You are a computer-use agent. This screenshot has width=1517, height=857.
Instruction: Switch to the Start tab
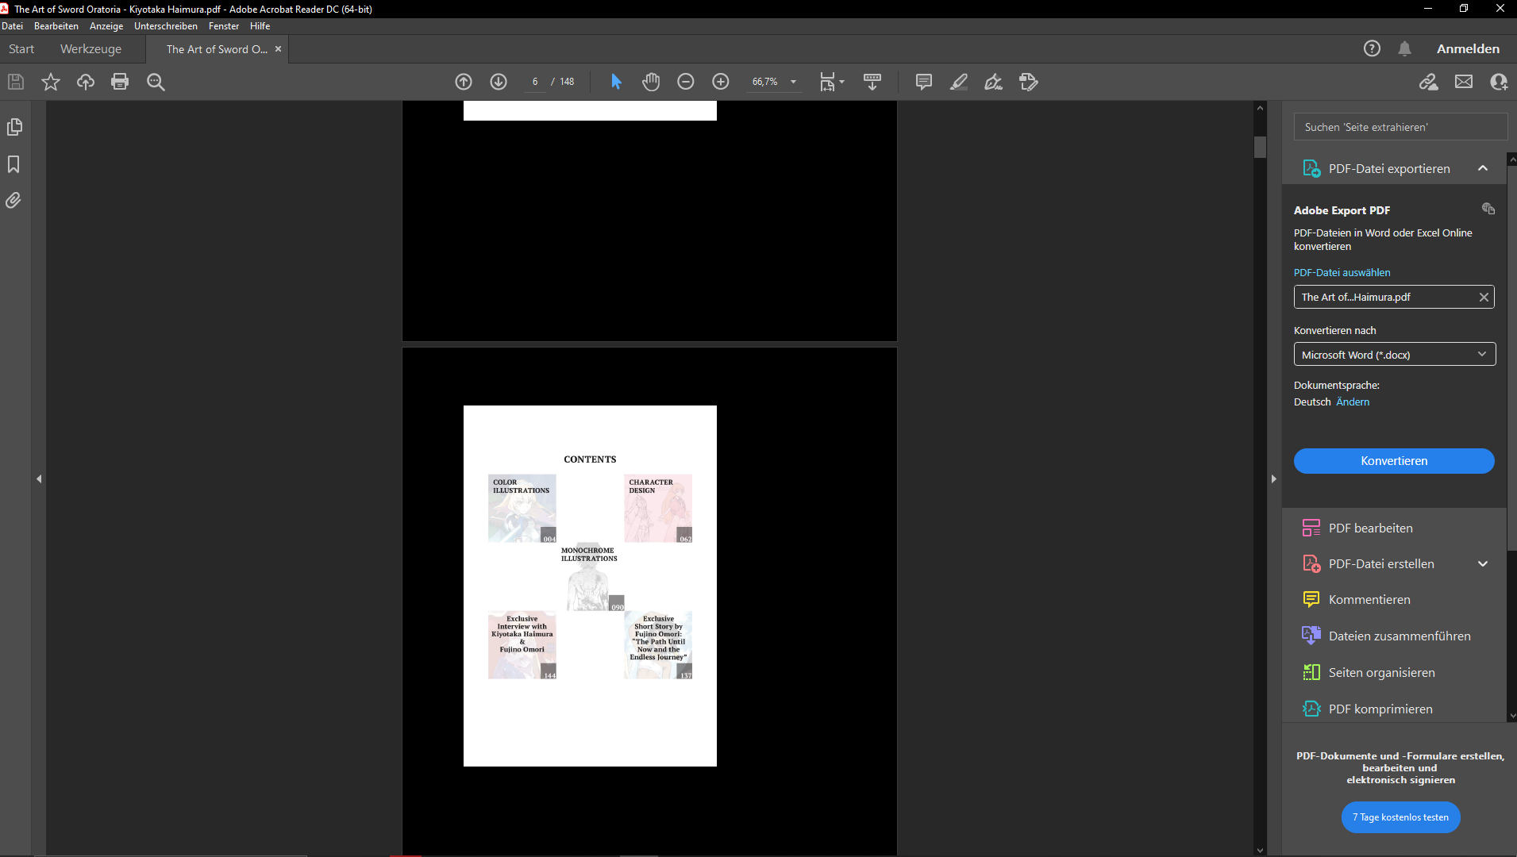coord(21,48)
